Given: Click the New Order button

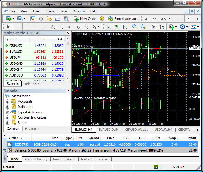Looking at the screenshot, I should point(85,19).
